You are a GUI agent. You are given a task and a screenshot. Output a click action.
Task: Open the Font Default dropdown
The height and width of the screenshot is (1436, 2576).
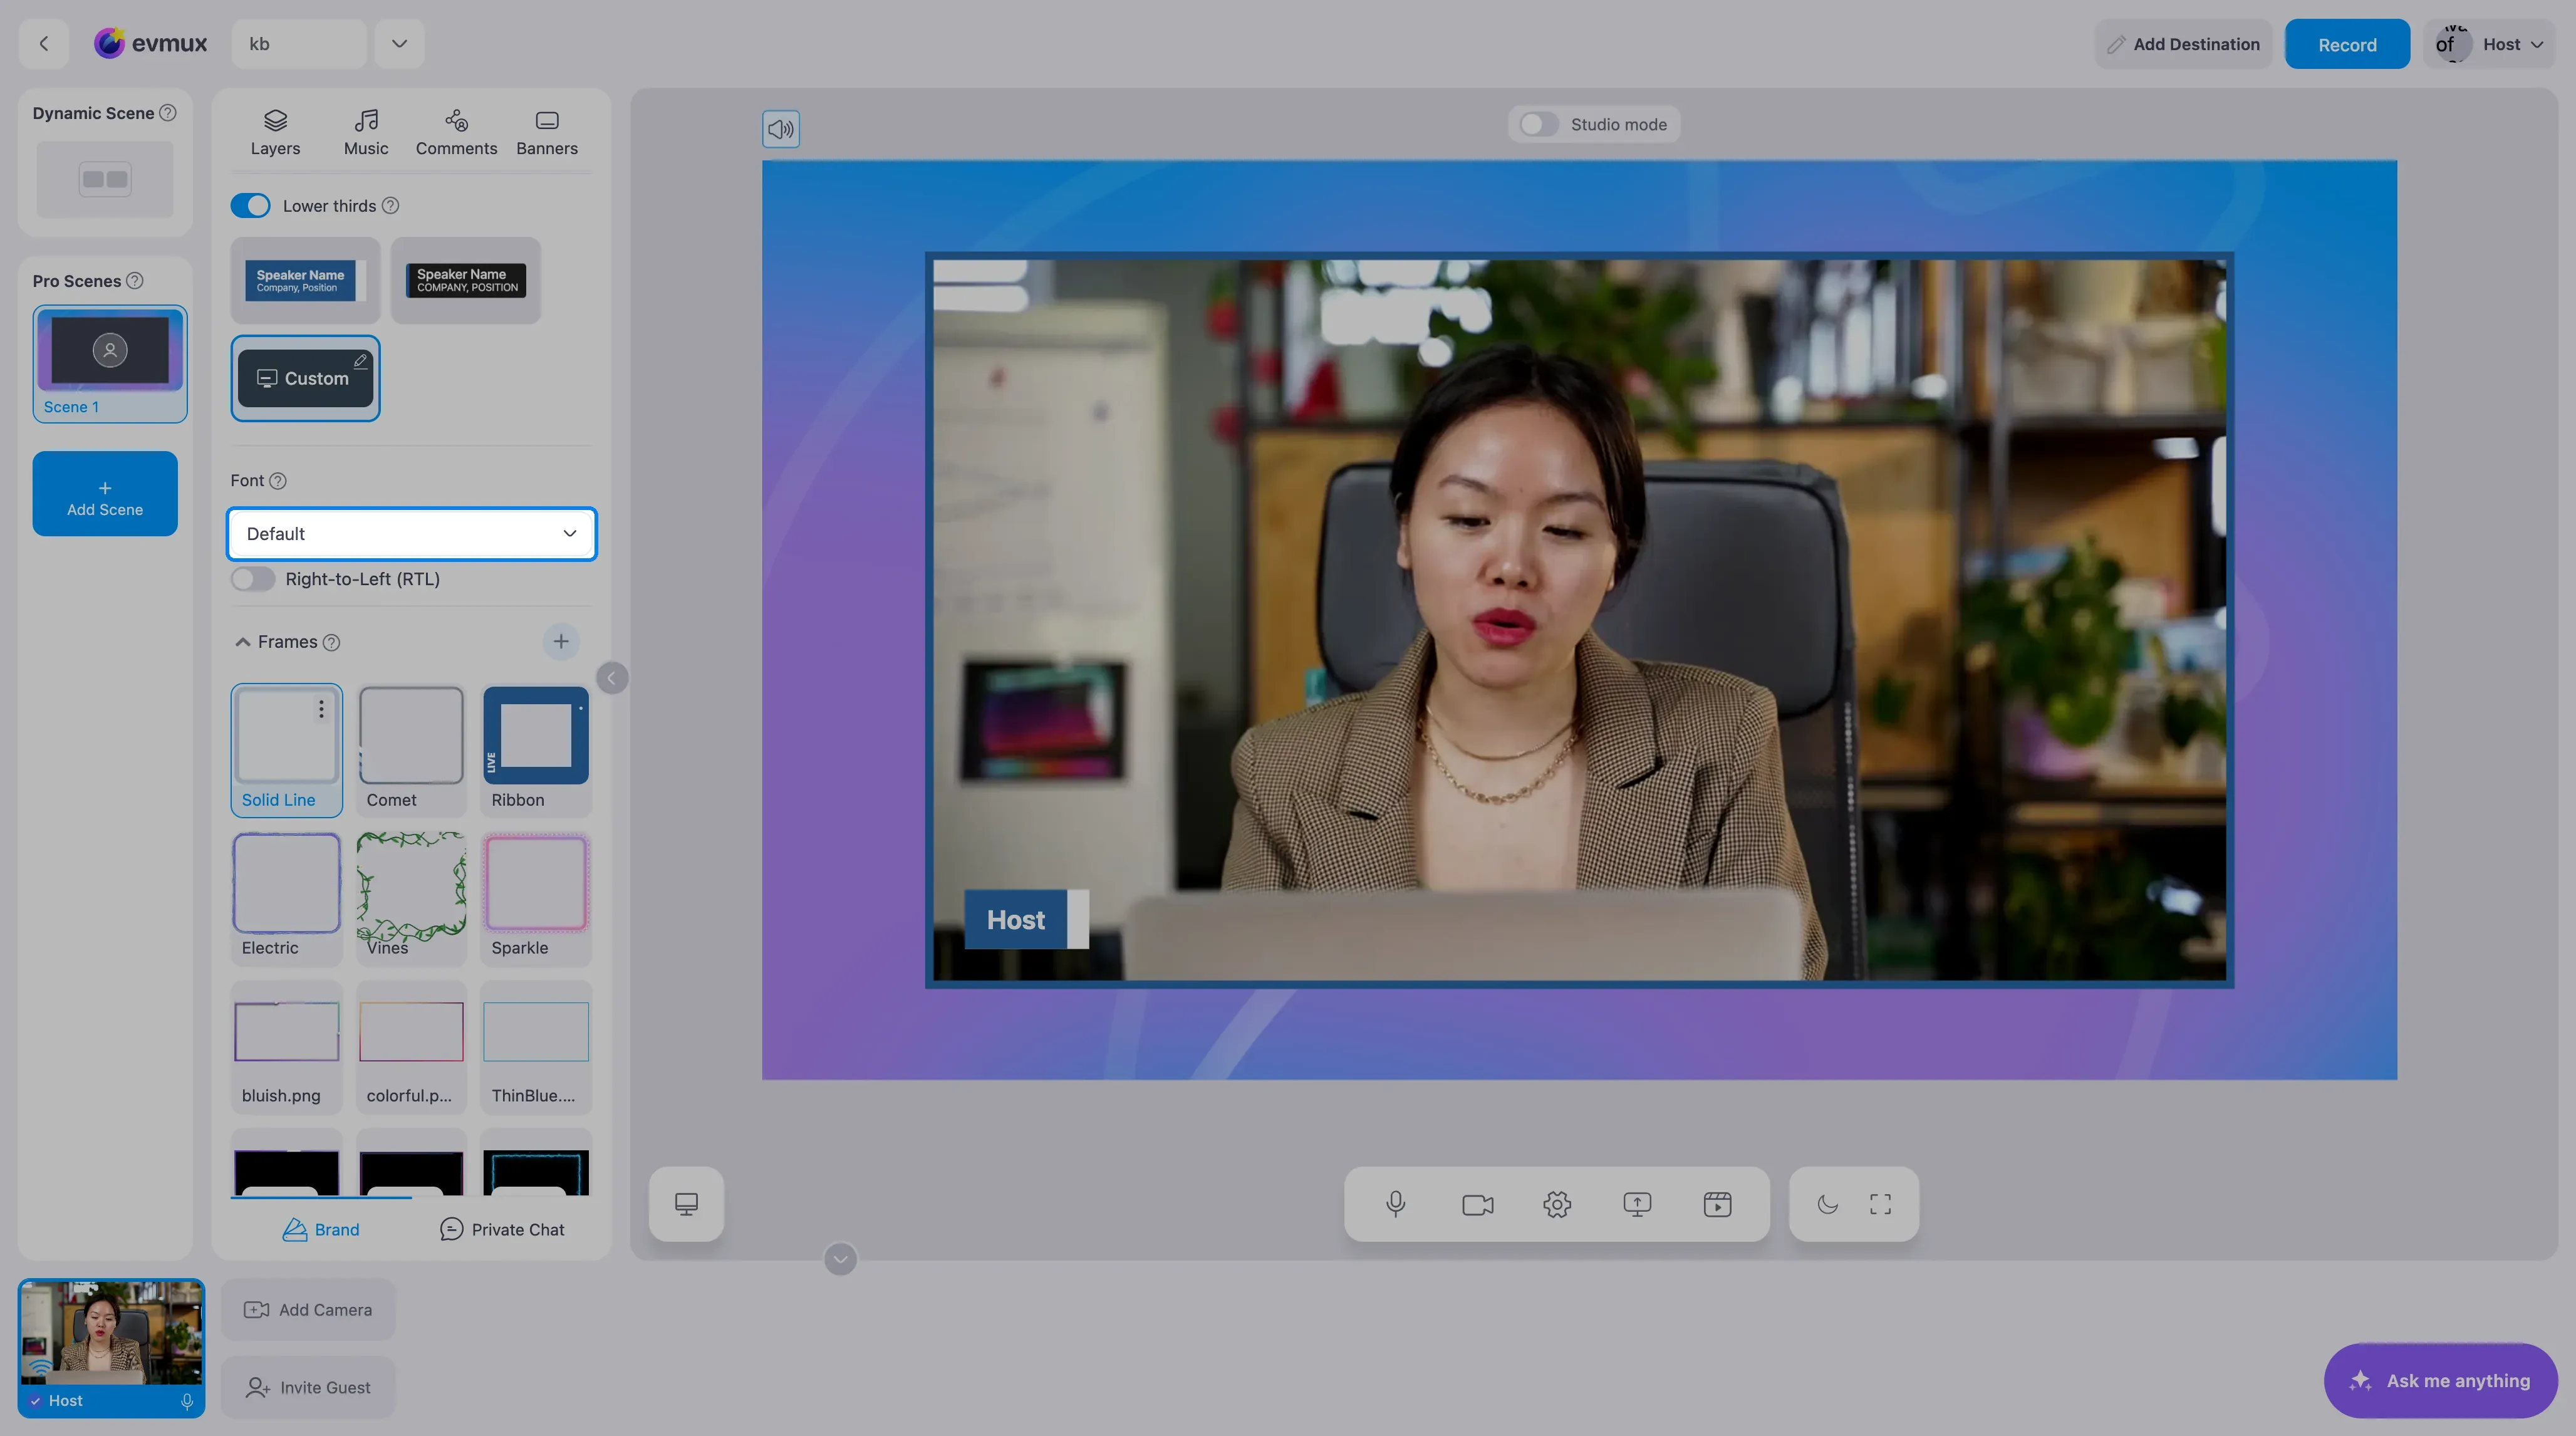tap(411, 534)
